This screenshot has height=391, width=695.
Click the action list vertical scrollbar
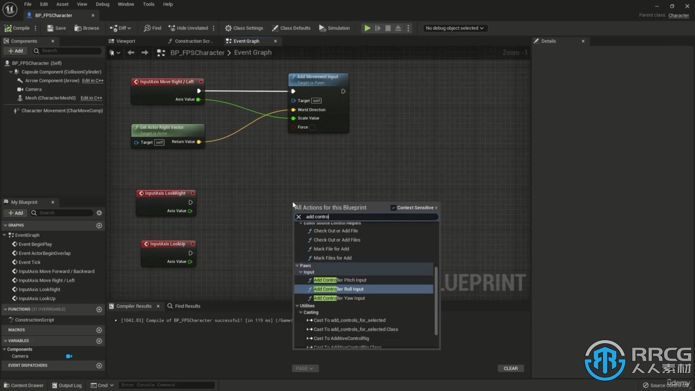click(436, 301)
